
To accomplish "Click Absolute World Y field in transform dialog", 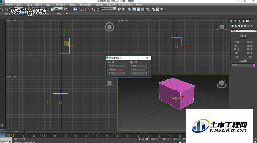I will (117, 70).
